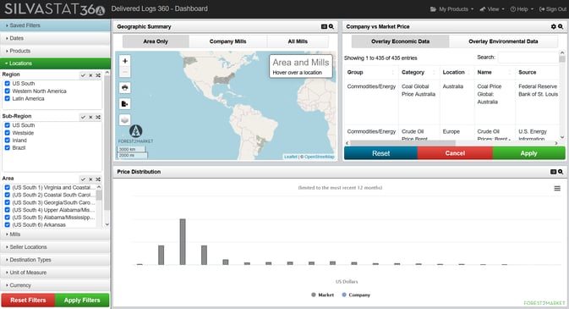569x309 pixels.
Task: Expand the Seller Locations section
Action: point(55,247)
